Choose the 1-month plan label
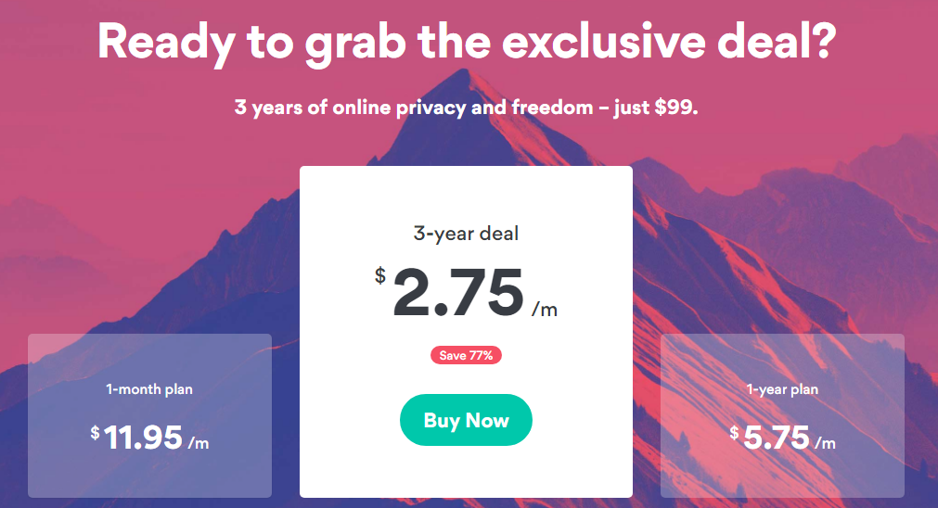 click(149, 389)
